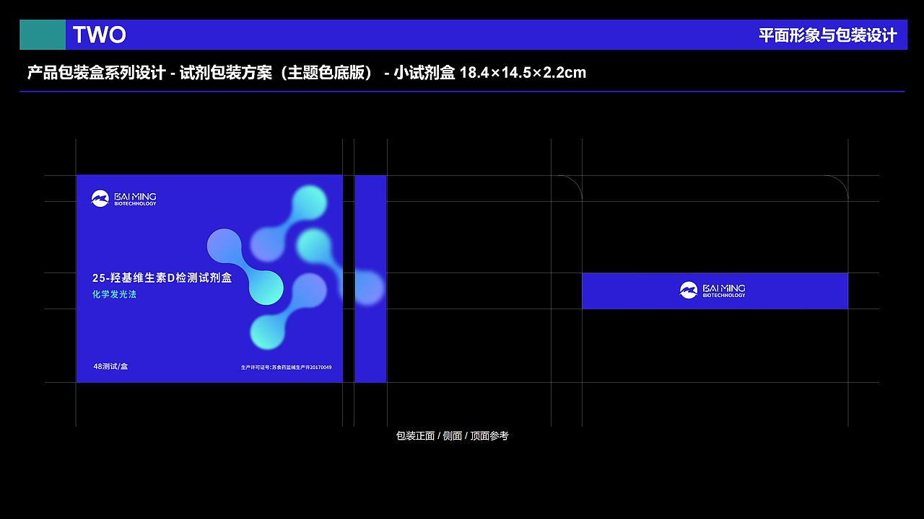Click the subtitle 产品包装盒系列设计 line
This screenshot has width=924, height=519.
(307, 72)
